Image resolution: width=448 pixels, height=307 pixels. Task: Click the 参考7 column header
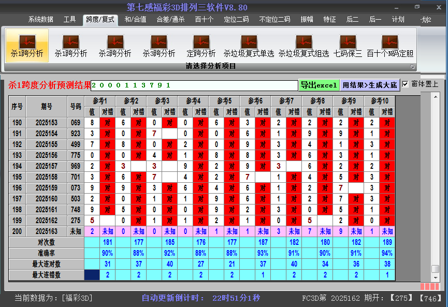click(286, 101)
